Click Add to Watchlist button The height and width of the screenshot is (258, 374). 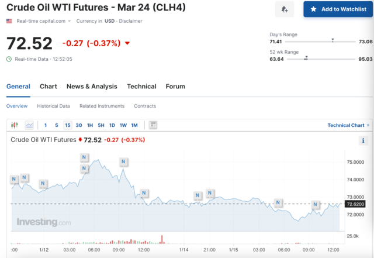tap(338, 9)
